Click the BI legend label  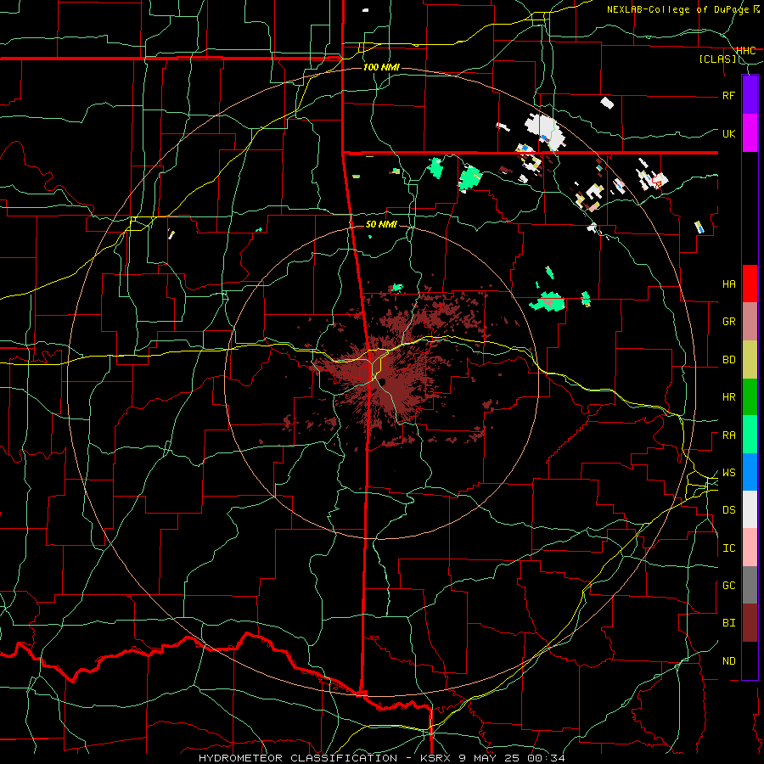coord(729,623)
